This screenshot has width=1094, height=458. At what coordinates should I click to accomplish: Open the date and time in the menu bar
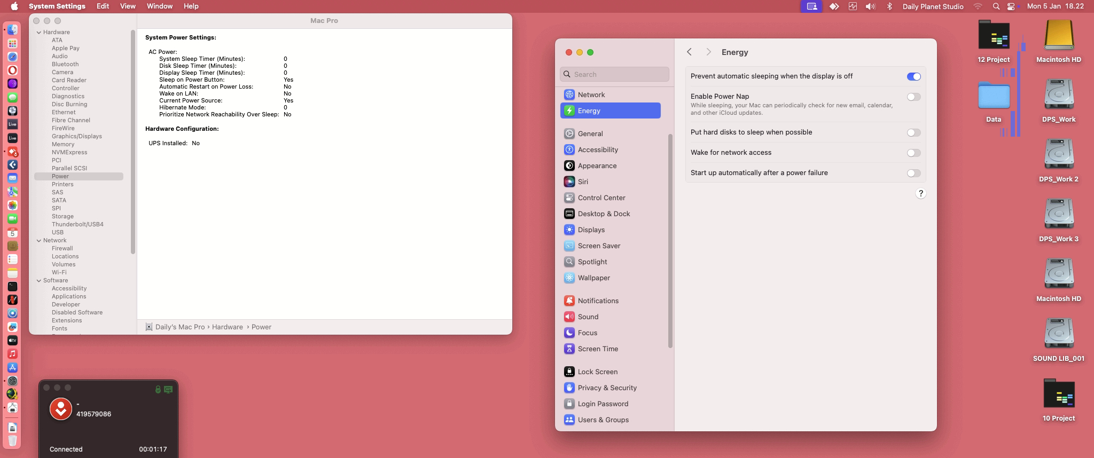click(x=1055, y=6)
